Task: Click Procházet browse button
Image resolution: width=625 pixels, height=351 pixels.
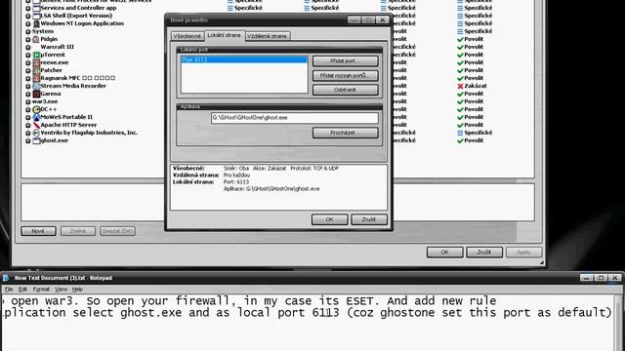Action: (x=345, y=133)
